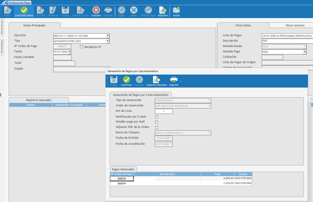This screenshot has height=202, width=313.
Task: Open the Ayuda help icon
Action: point(176,11)
